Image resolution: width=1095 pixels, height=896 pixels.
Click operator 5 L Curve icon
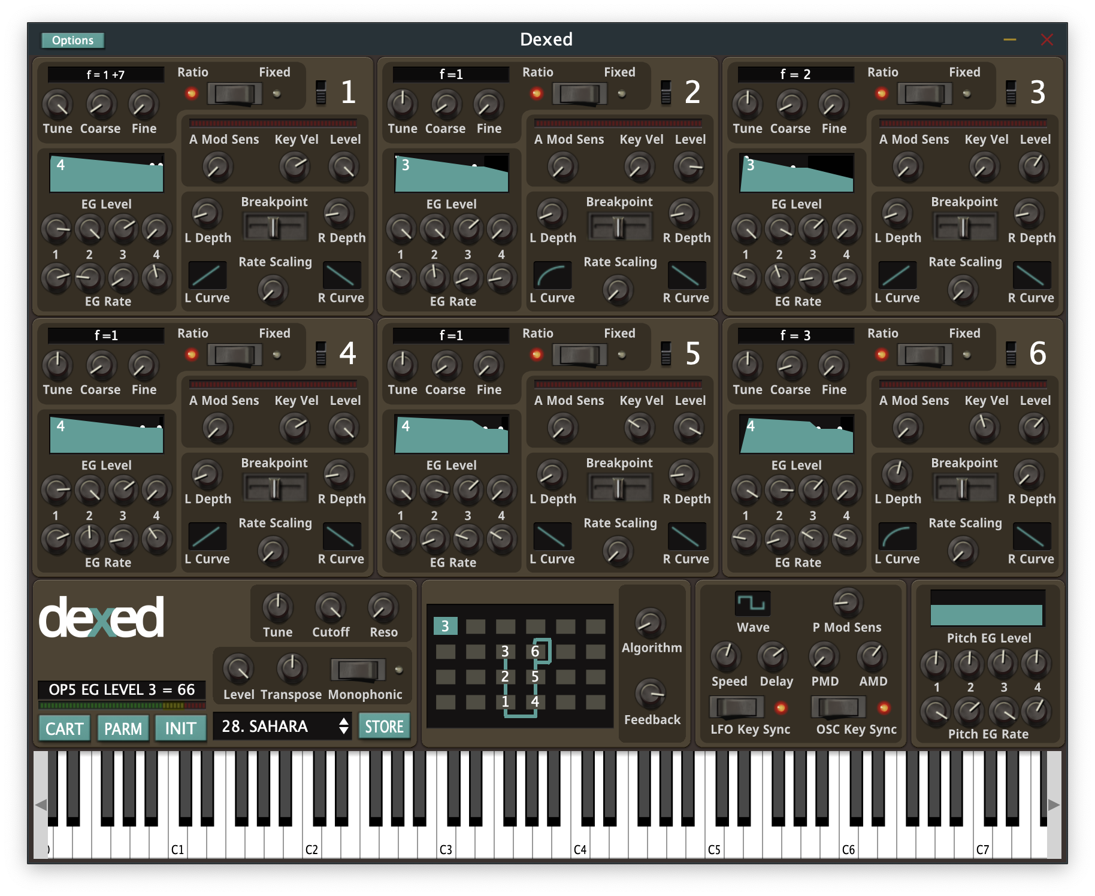552,536
